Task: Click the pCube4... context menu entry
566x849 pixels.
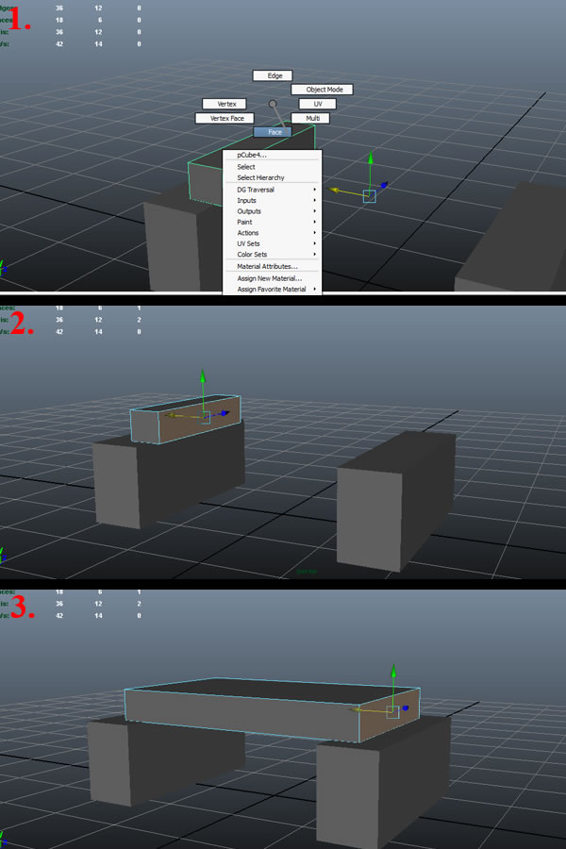Action: (x=252, y=155)
